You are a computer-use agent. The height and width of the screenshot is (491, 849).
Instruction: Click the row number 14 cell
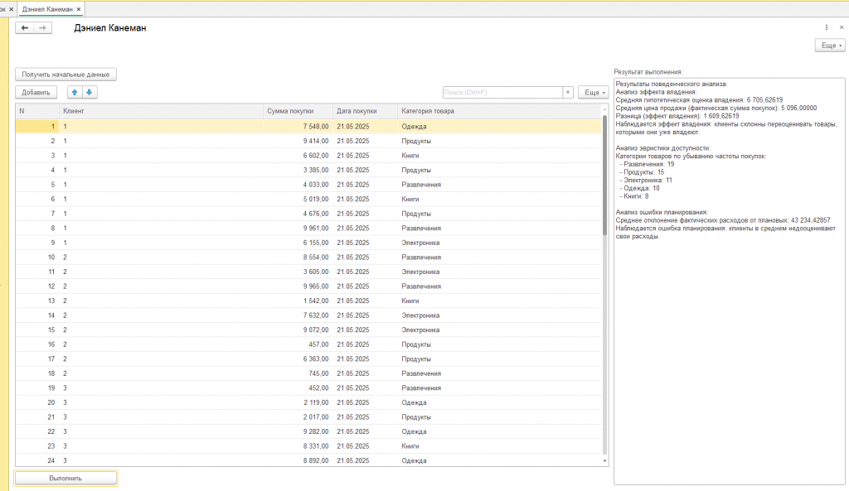(x=36, y=315)
